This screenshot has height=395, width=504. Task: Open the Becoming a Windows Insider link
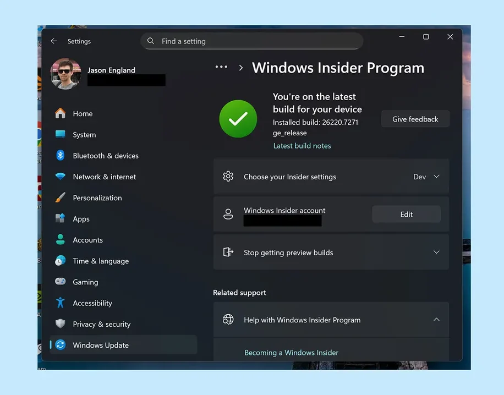[291, 352]
